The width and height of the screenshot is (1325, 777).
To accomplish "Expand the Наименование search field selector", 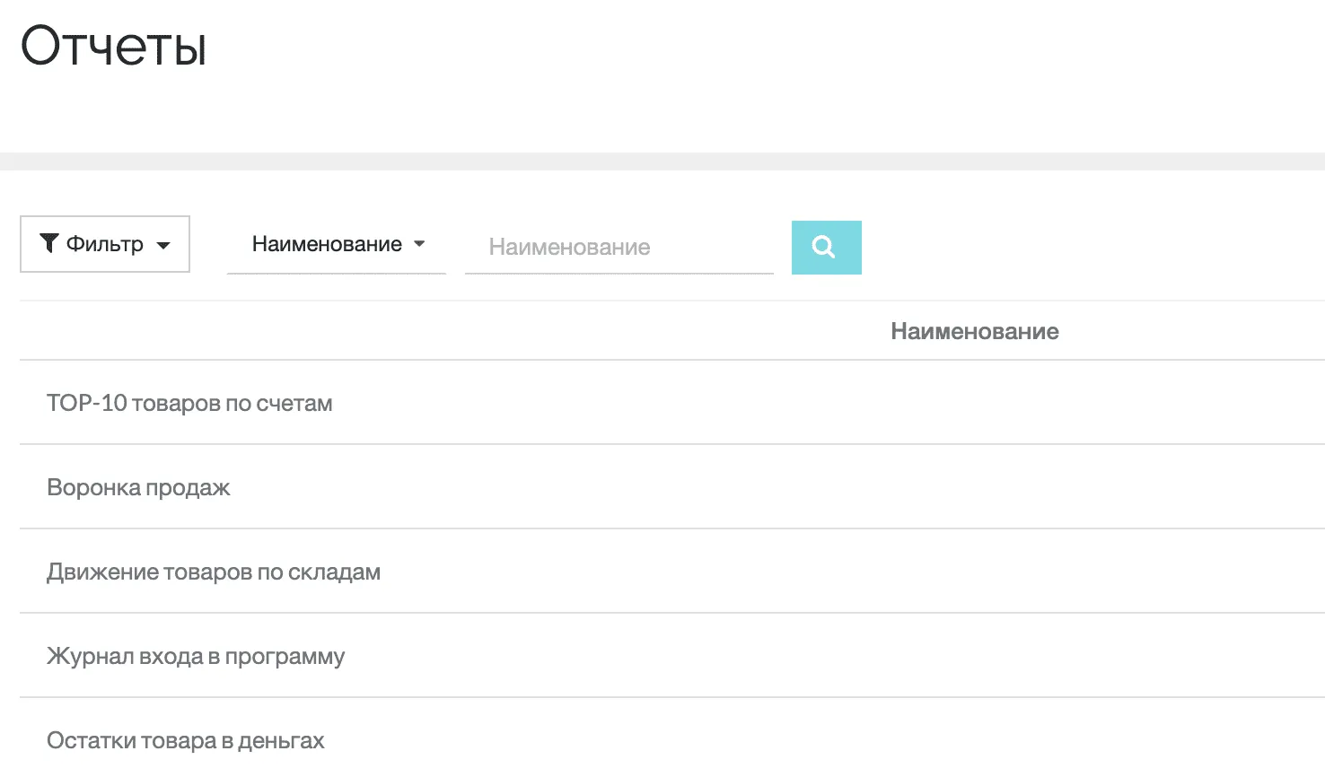I will click(327, 244).
